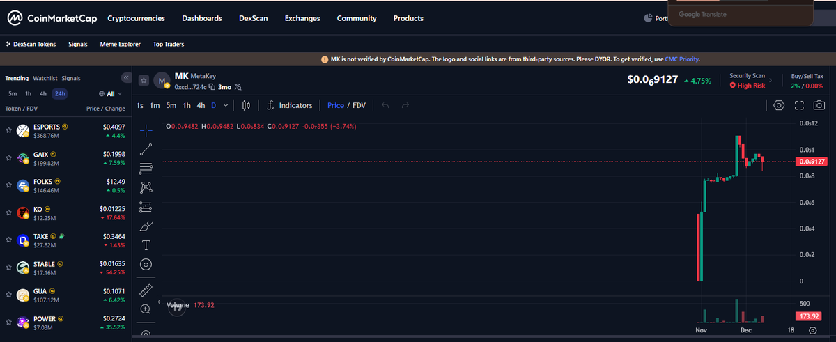Select the ruler measure tool
836x342 pixels.
pos(146,290)
